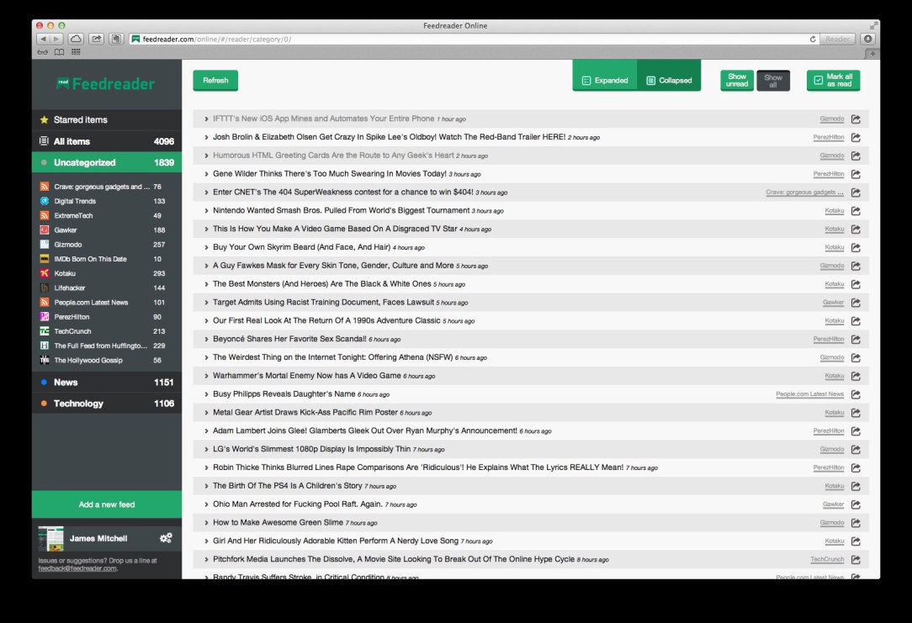Click browser back arrow button

(x=43, y=39)
